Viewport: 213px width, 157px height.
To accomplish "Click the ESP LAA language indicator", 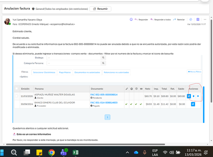I will pyautogui.click(x=155, y=153).
